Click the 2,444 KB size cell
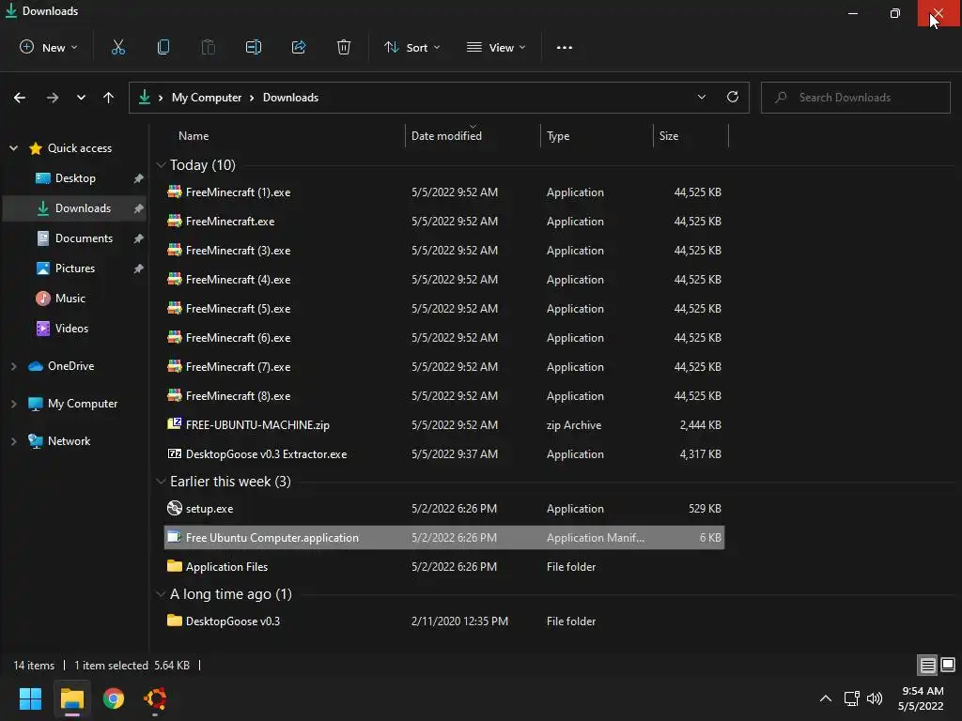 [700, 425]
